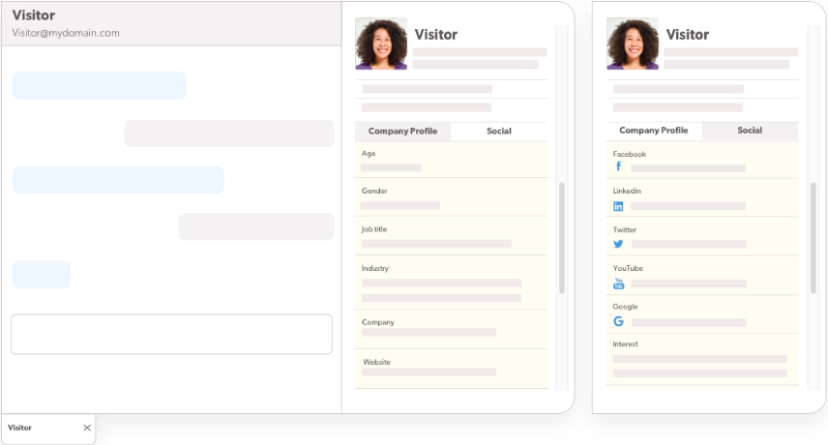The image size is (828, 445).
Task: Click the Interest label text
Action: pyautogui.click(x=625, y=344)
